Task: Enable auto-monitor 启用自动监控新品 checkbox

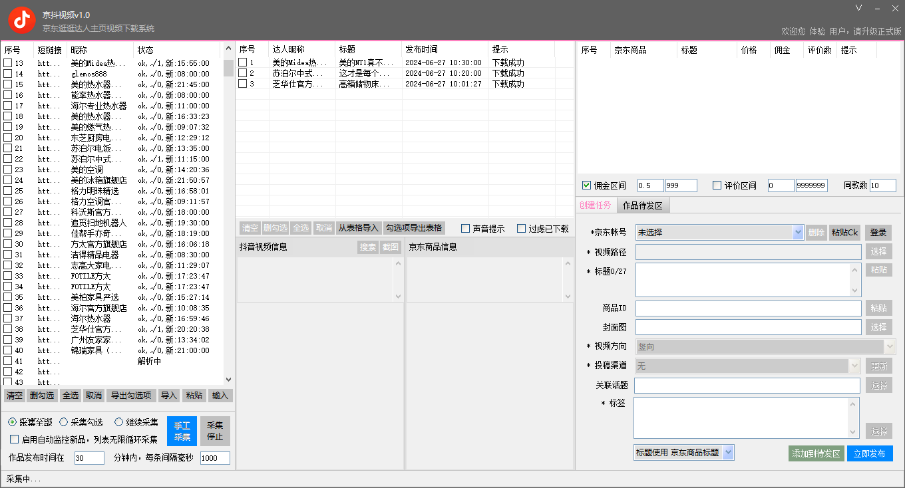Action: tap(15, 439)
